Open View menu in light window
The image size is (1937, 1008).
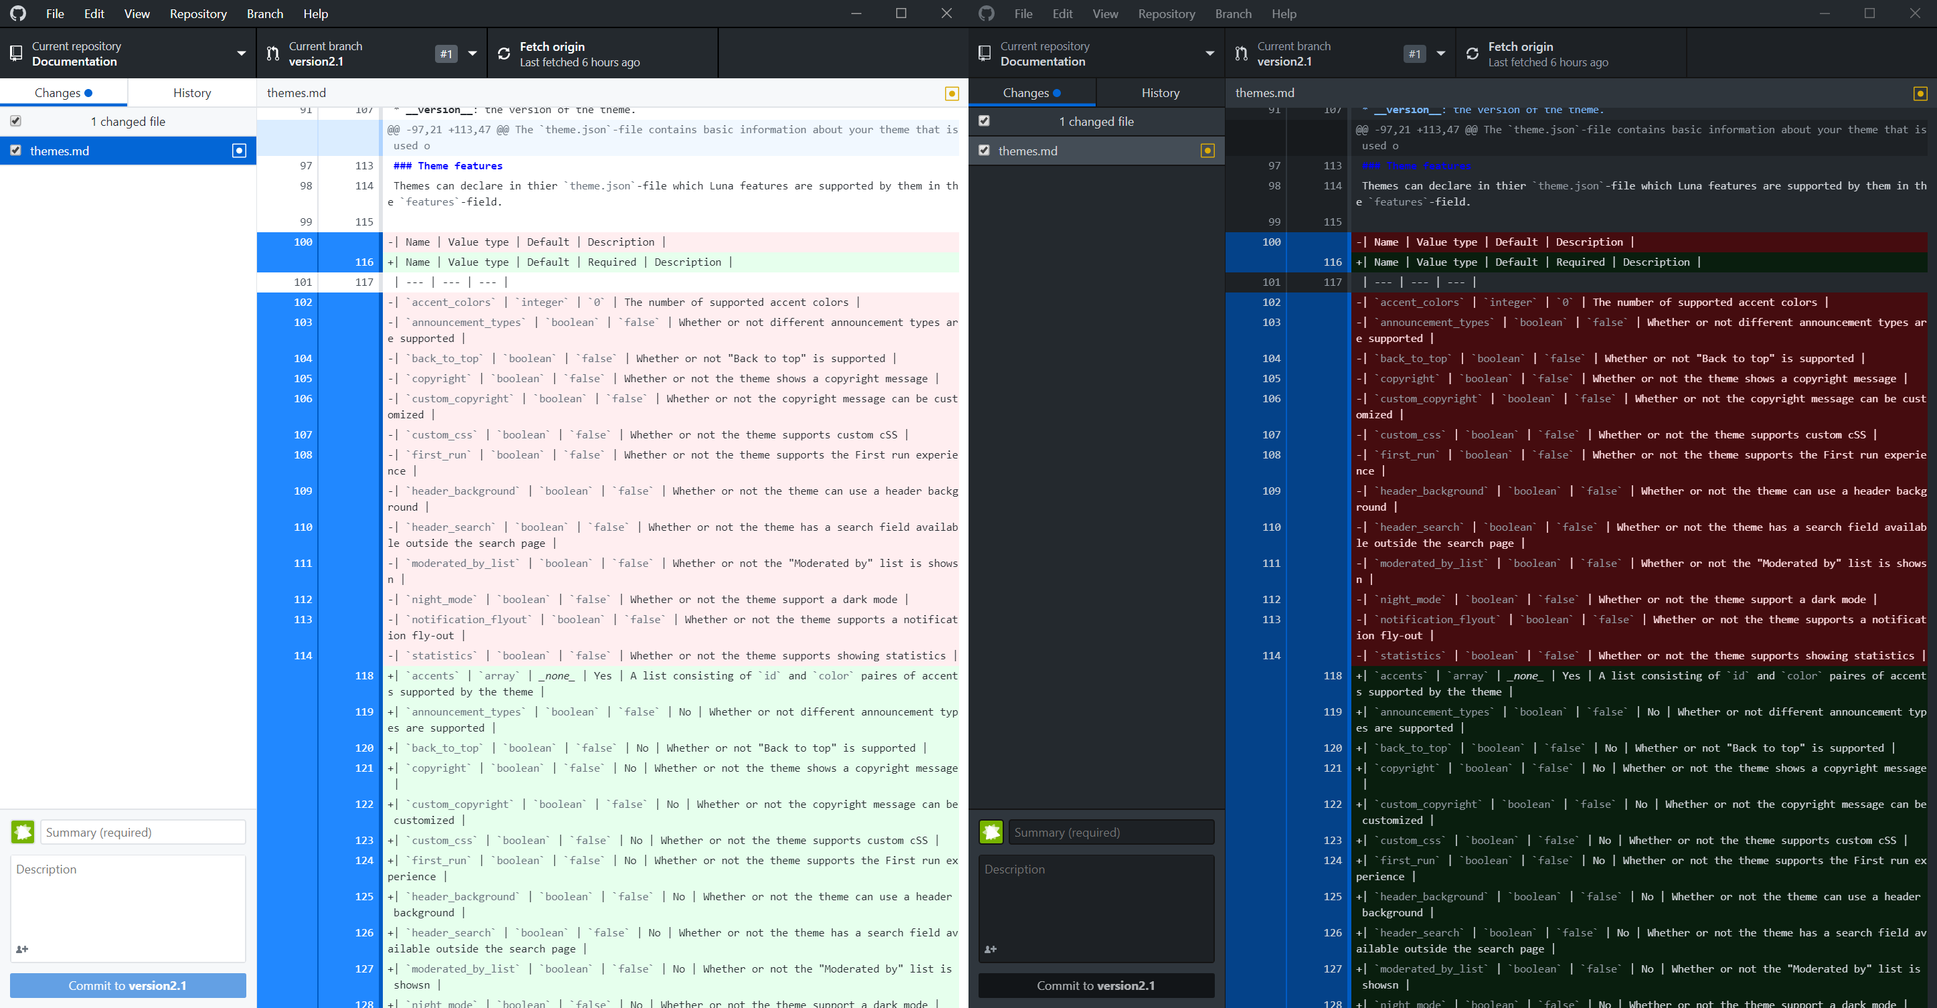[137, 13]
